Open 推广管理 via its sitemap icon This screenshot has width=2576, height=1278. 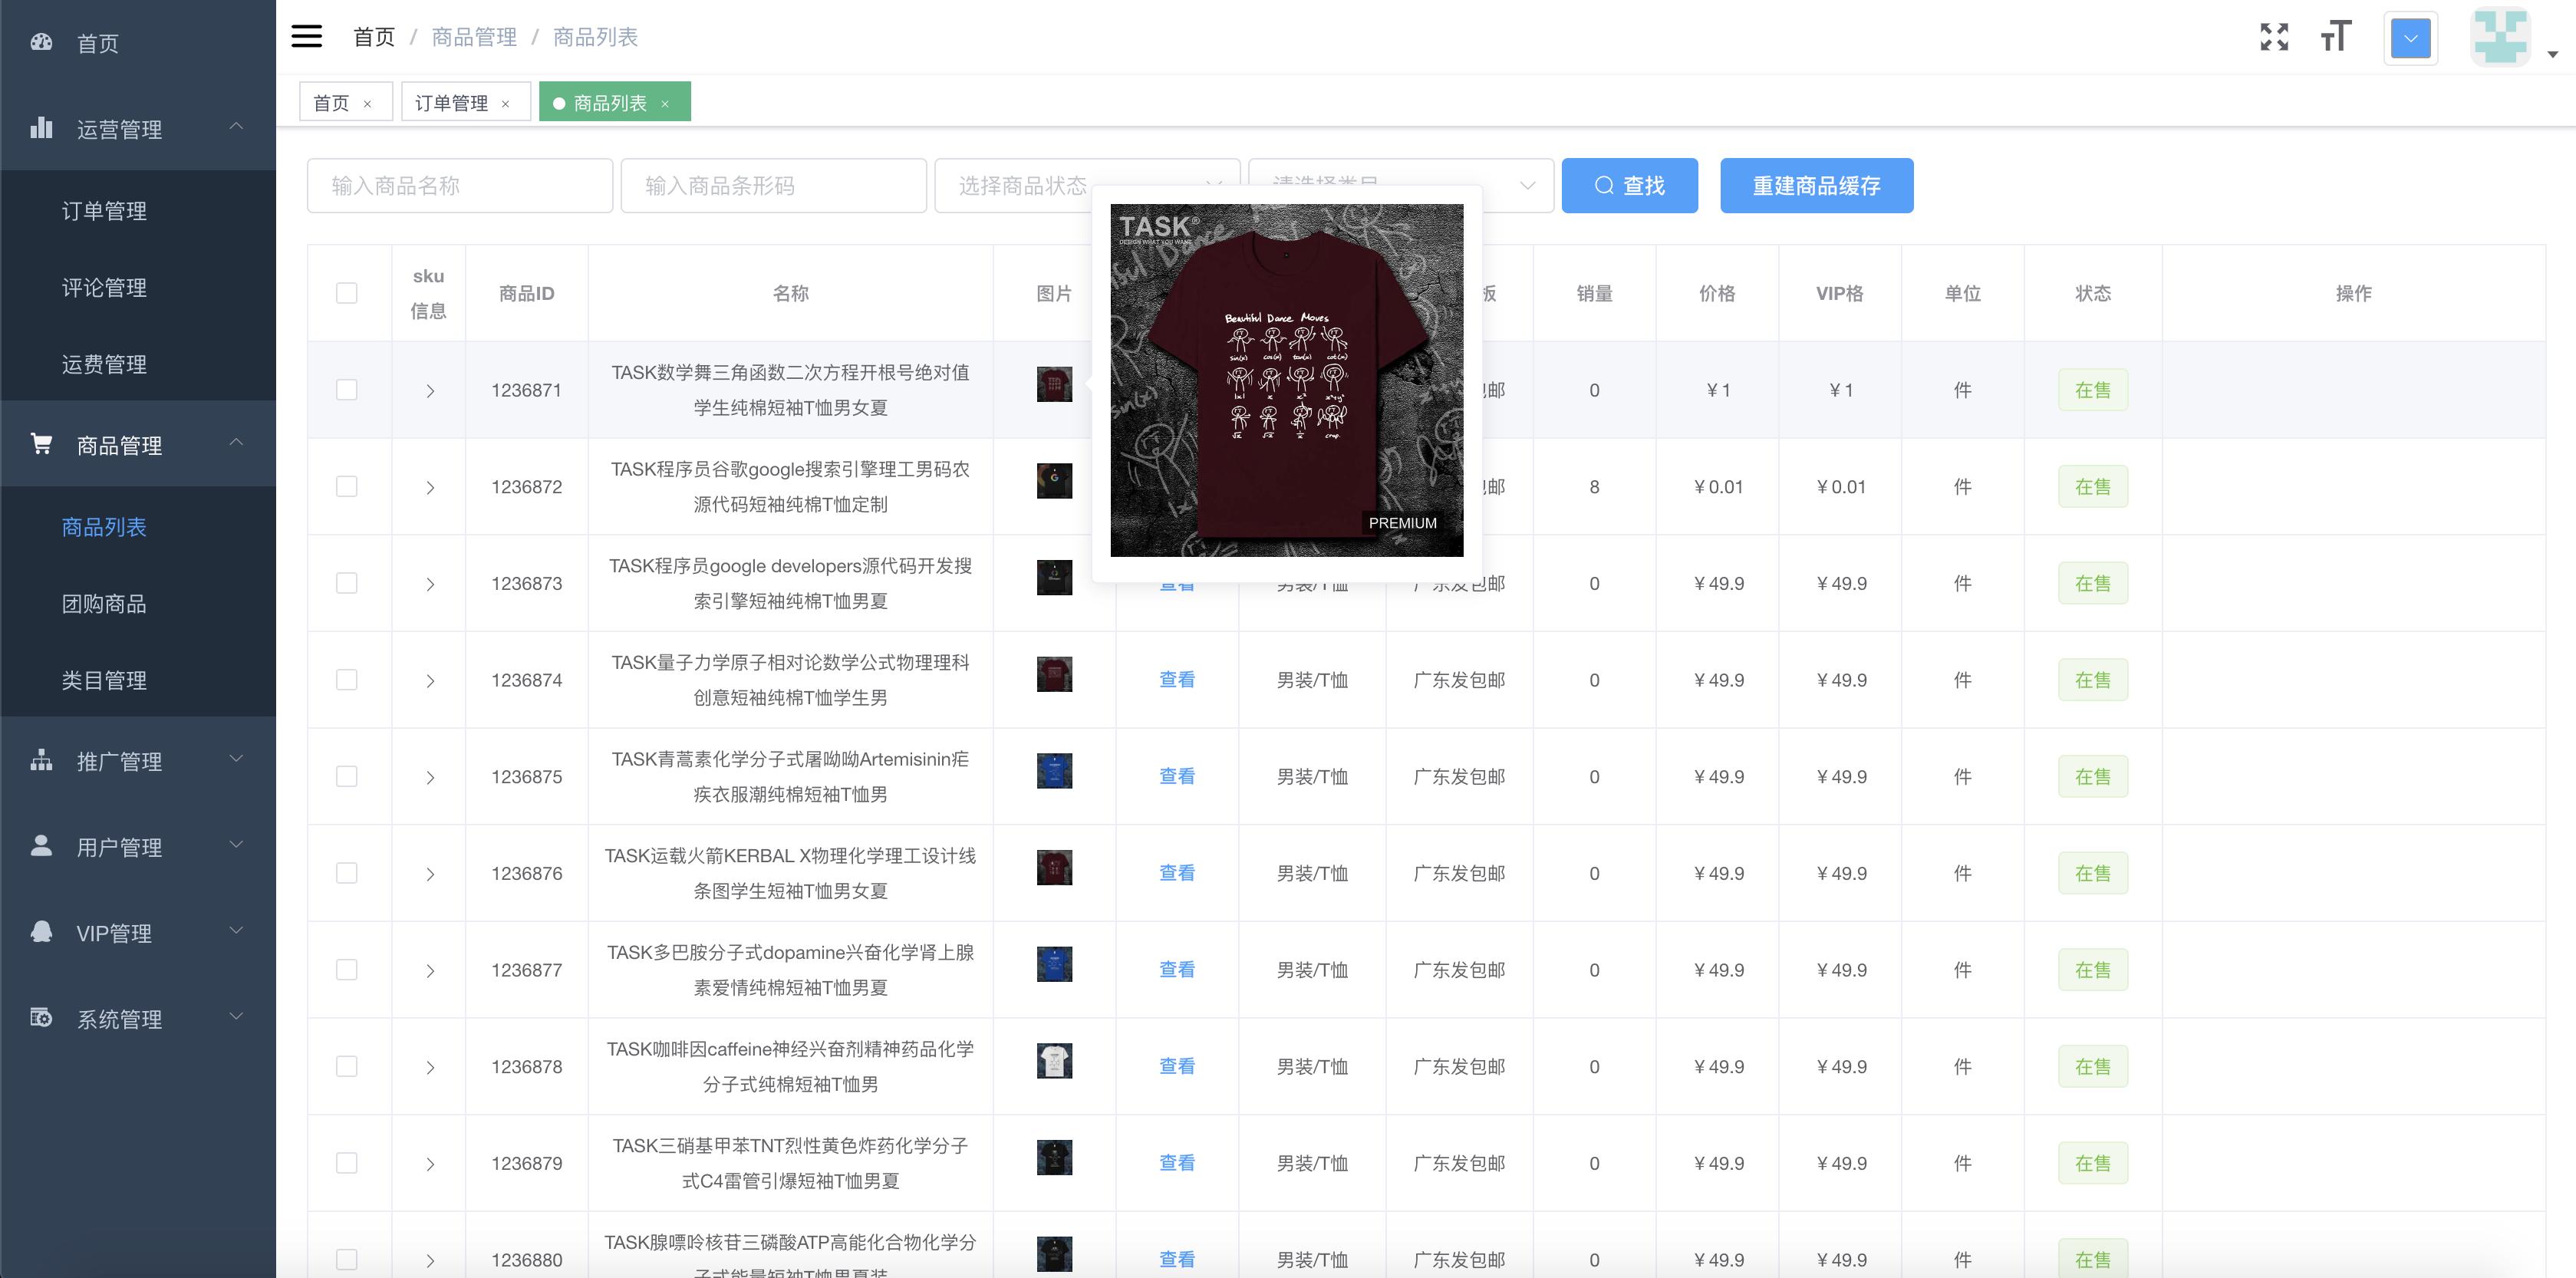pyautogui.click(x=41, y=761)
